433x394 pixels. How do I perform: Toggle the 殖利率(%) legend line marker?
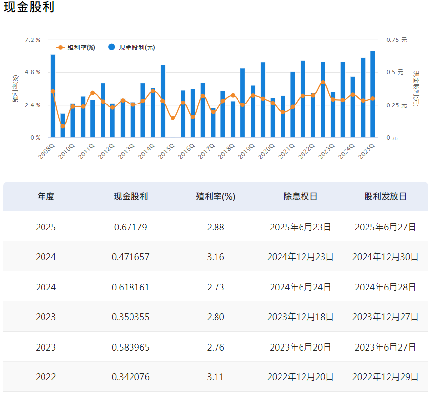click(60, 47)
